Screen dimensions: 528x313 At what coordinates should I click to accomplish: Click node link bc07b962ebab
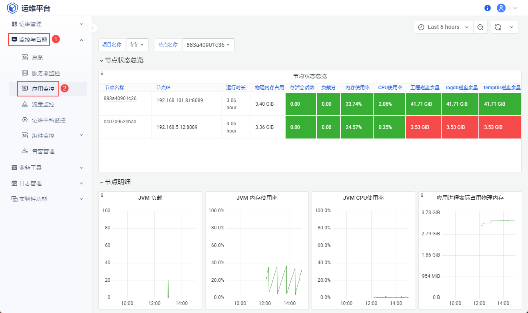point(120,122)
